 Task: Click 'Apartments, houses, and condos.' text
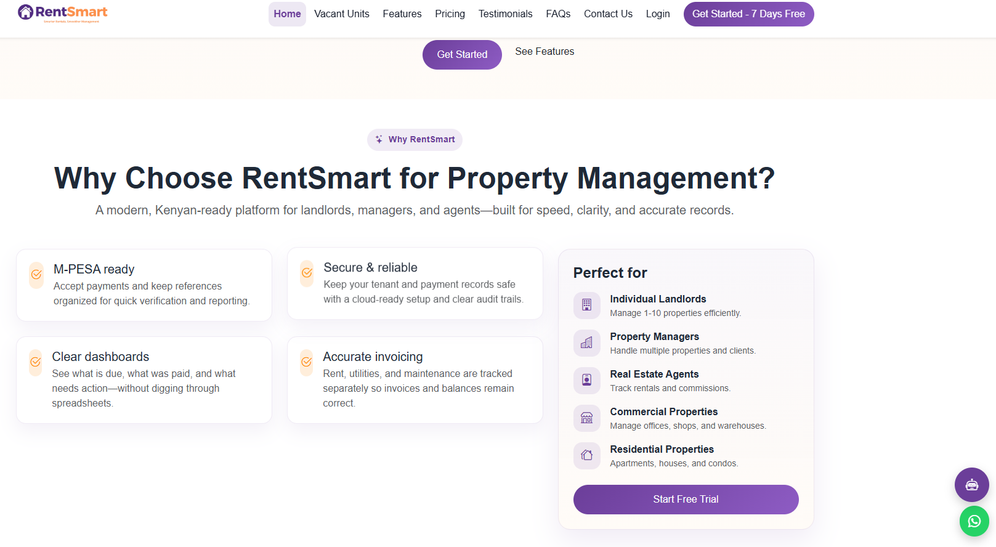pos(674,463)
